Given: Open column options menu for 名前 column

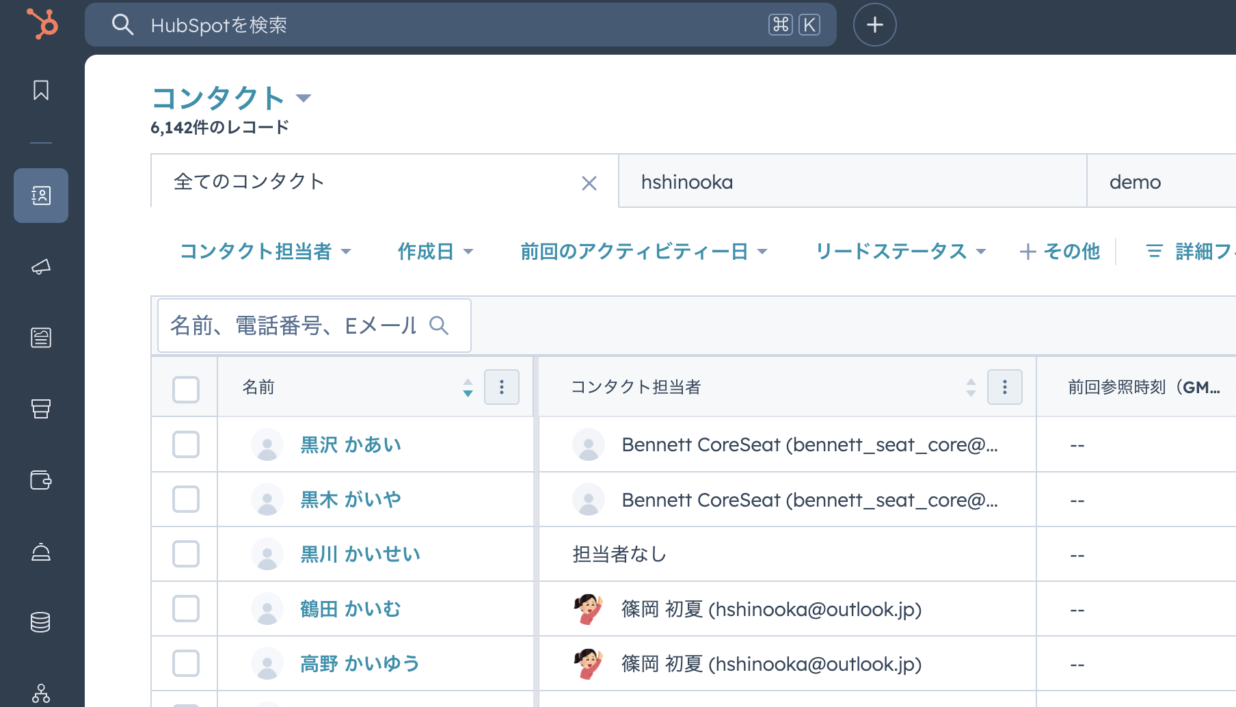Looking at the screenshot, I should tap(502, 387).
